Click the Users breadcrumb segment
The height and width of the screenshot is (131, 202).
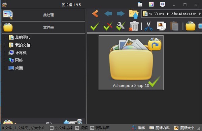tap(159, 14)
